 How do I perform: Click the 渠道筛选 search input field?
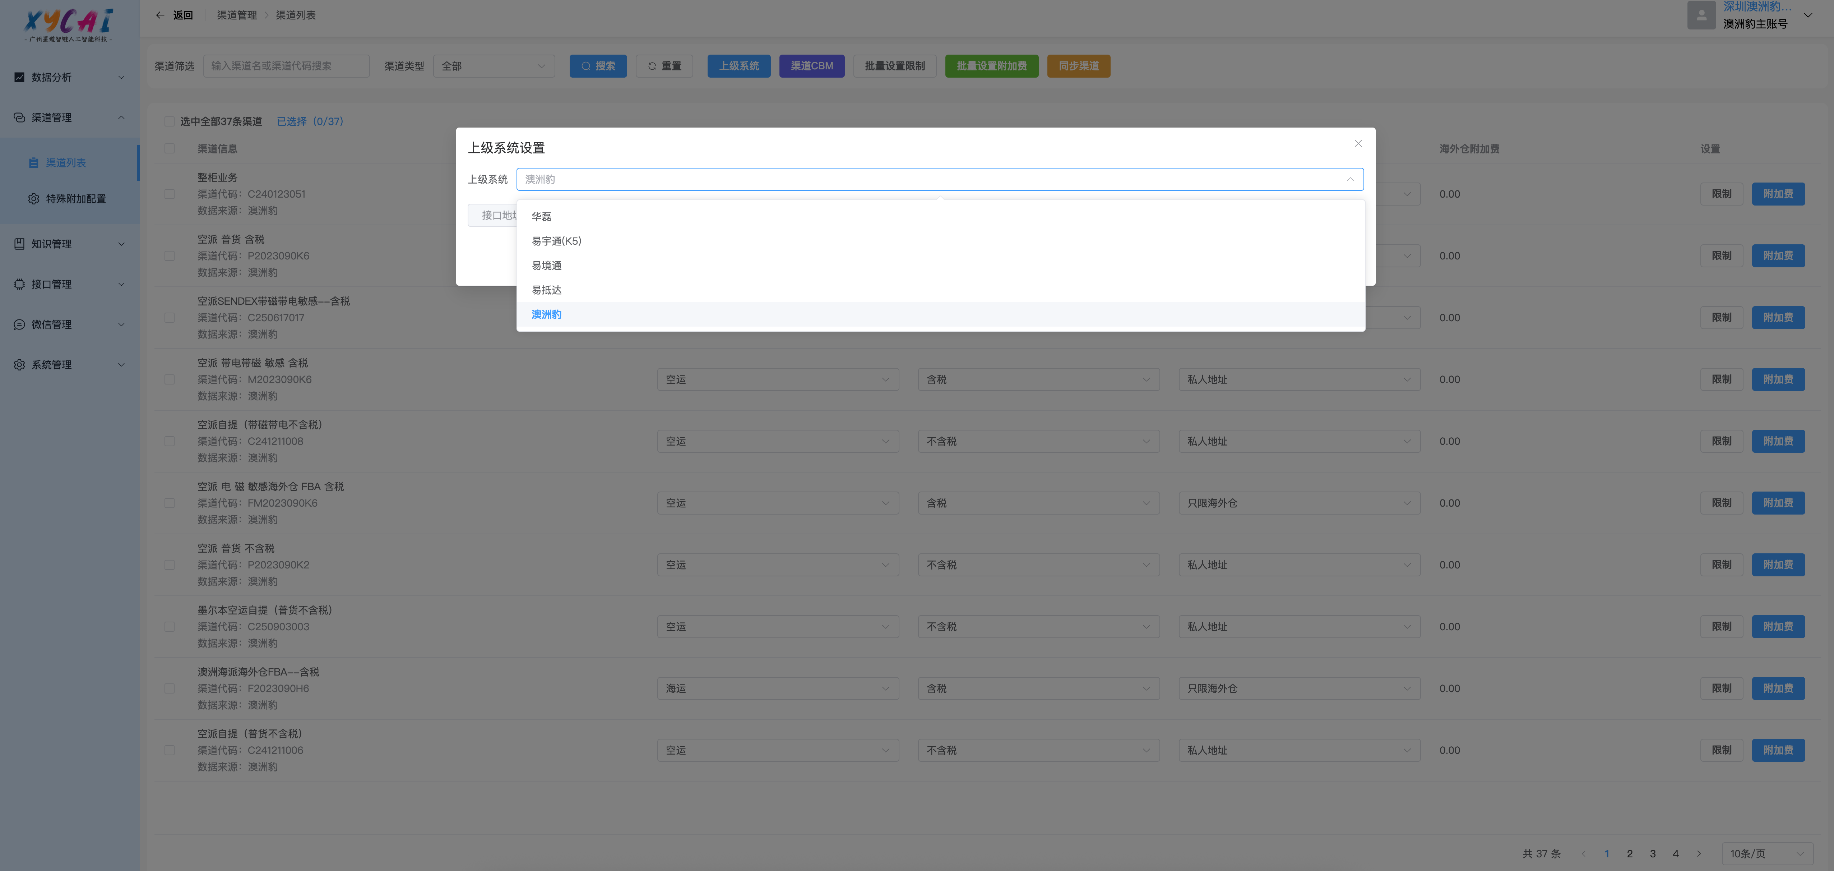pyautogui.click(x=286, y=65)
